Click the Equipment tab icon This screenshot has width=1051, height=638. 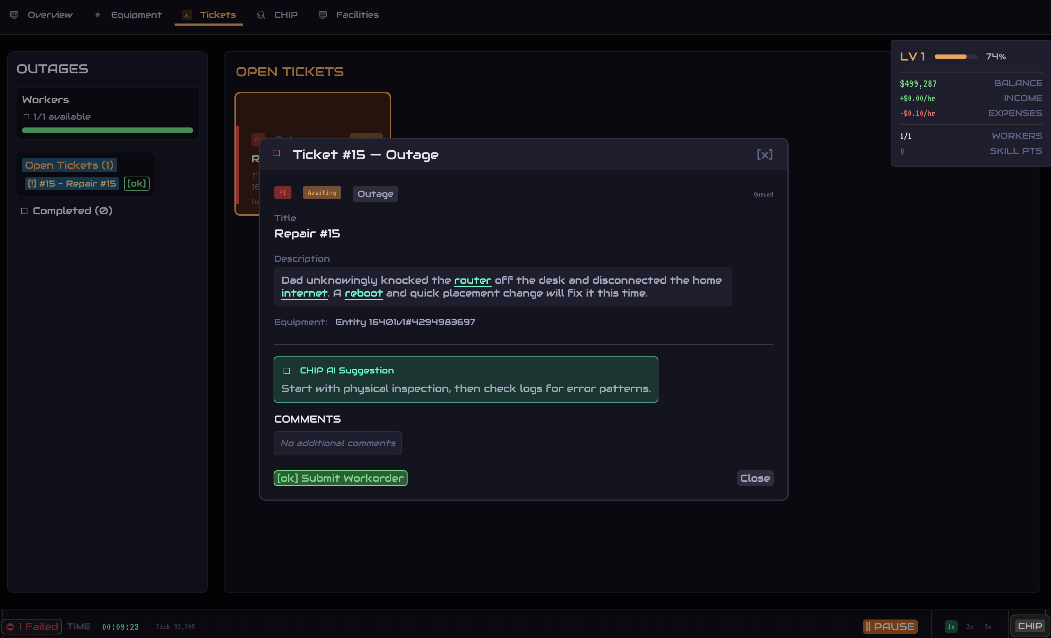click(x=98, y=15)
